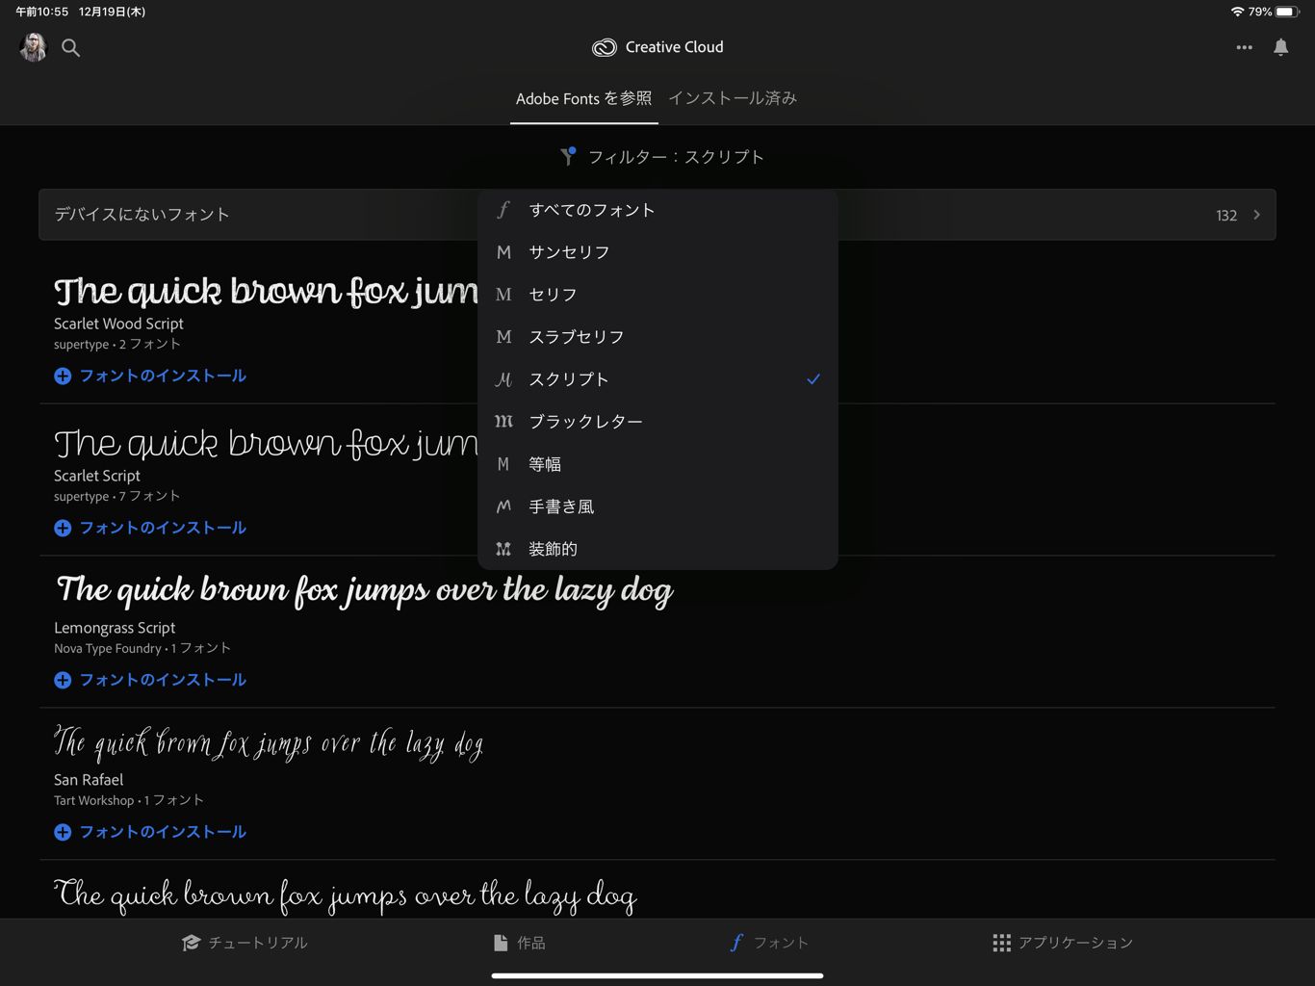Image resolution: width=1315 pixels, height=986 pixels.
Task: Select 装飾的 filter option
Action: tap(657, 549)
